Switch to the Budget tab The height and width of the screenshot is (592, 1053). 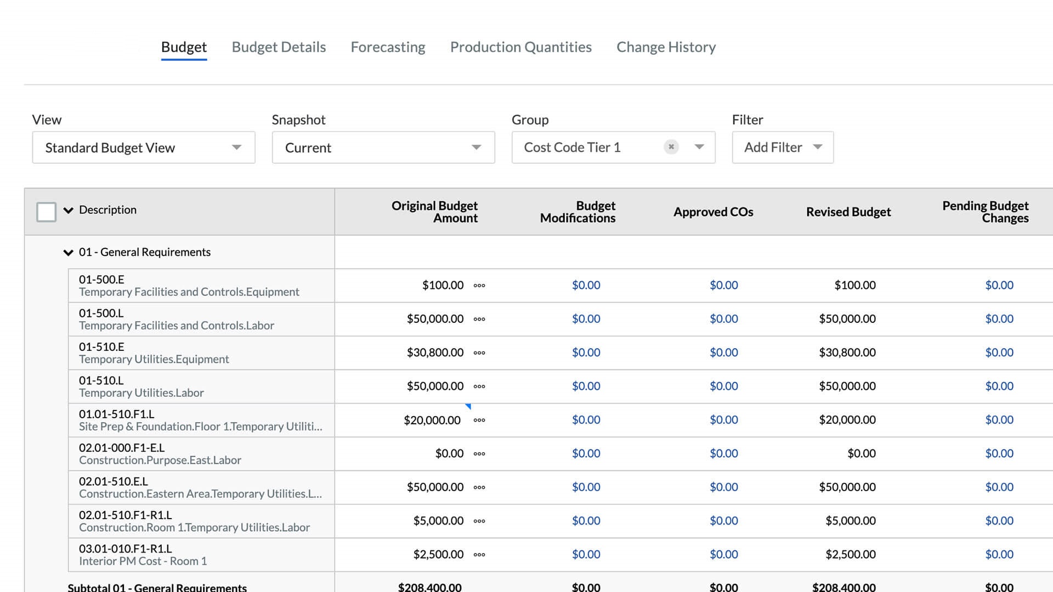(184, 47)
